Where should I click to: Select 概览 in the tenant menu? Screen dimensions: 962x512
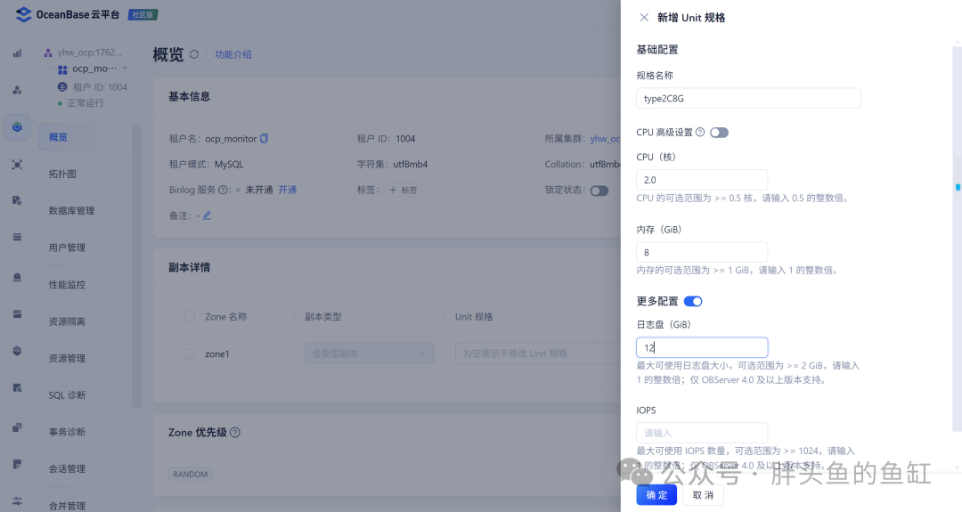coord(85,137)
